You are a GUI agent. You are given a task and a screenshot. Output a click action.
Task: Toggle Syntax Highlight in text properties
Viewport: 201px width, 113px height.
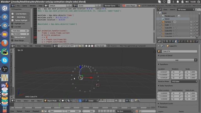tap(20, 20)
